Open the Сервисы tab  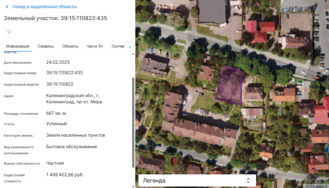[x=46, y=46]
